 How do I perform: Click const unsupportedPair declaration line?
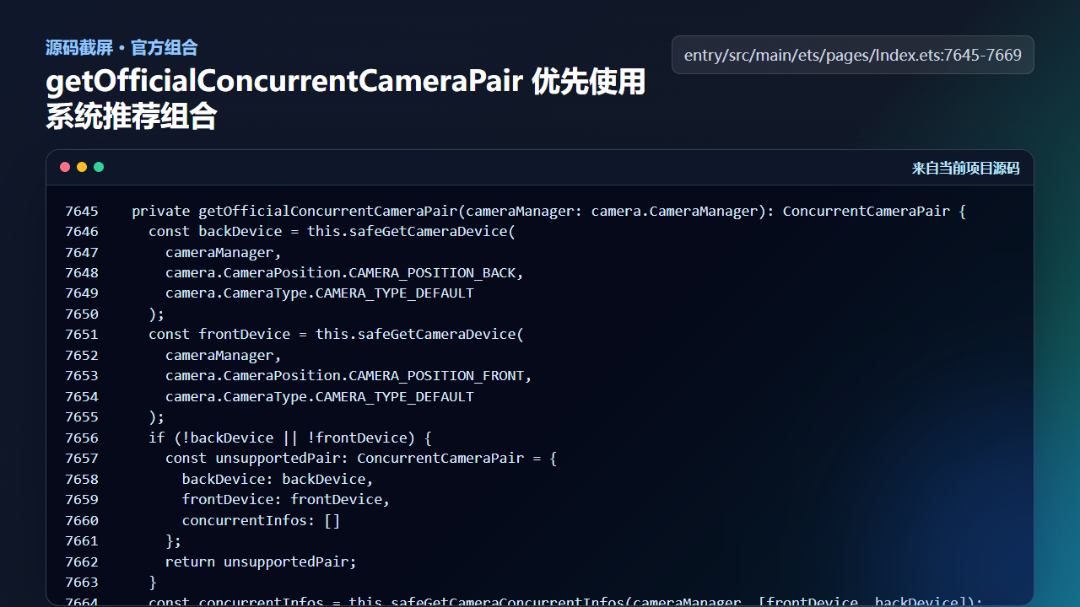(x=361, y=458)
